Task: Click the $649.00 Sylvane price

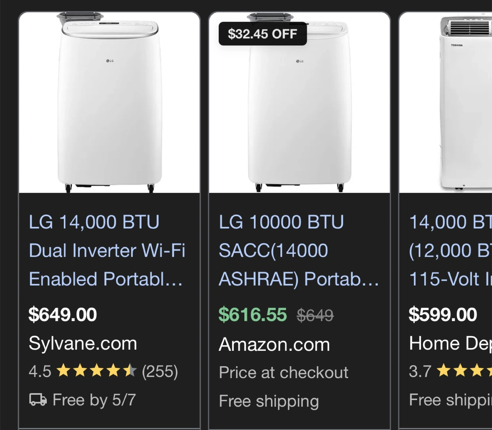Action: pyautogui.click(x=63, y=315)
